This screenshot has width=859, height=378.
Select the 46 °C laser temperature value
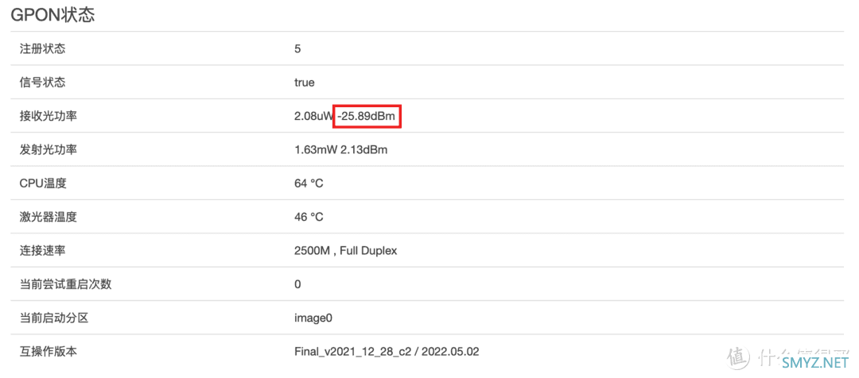pyautogui.click(x=309, y=217)
